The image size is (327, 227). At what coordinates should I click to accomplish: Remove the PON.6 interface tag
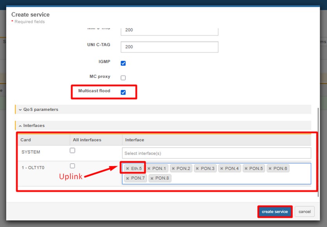point(270,168)
